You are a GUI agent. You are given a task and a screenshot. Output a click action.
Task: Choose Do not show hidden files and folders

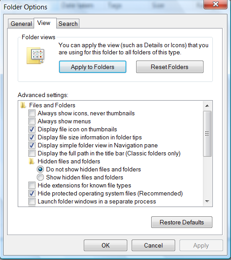40,169
